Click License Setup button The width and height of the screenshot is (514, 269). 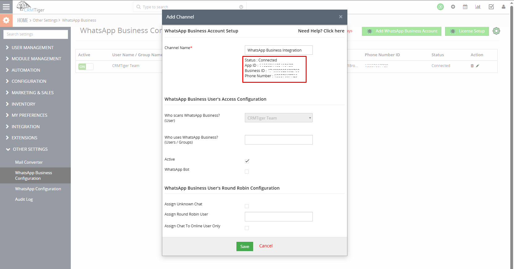click(467, 31)
